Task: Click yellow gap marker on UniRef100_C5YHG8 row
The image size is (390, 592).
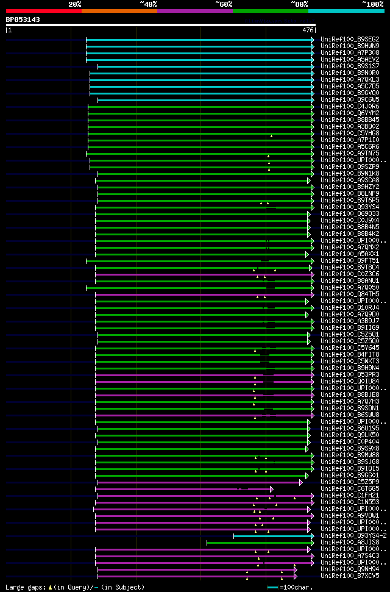Action: coord(271,135)
